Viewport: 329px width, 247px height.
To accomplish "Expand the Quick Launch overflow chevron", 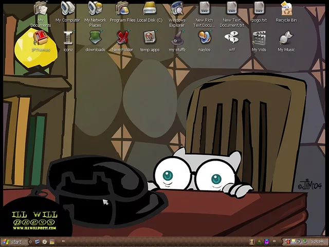I will (63, 241).
